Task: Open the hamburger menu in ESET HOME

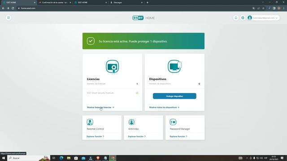Action: point(9,18)
